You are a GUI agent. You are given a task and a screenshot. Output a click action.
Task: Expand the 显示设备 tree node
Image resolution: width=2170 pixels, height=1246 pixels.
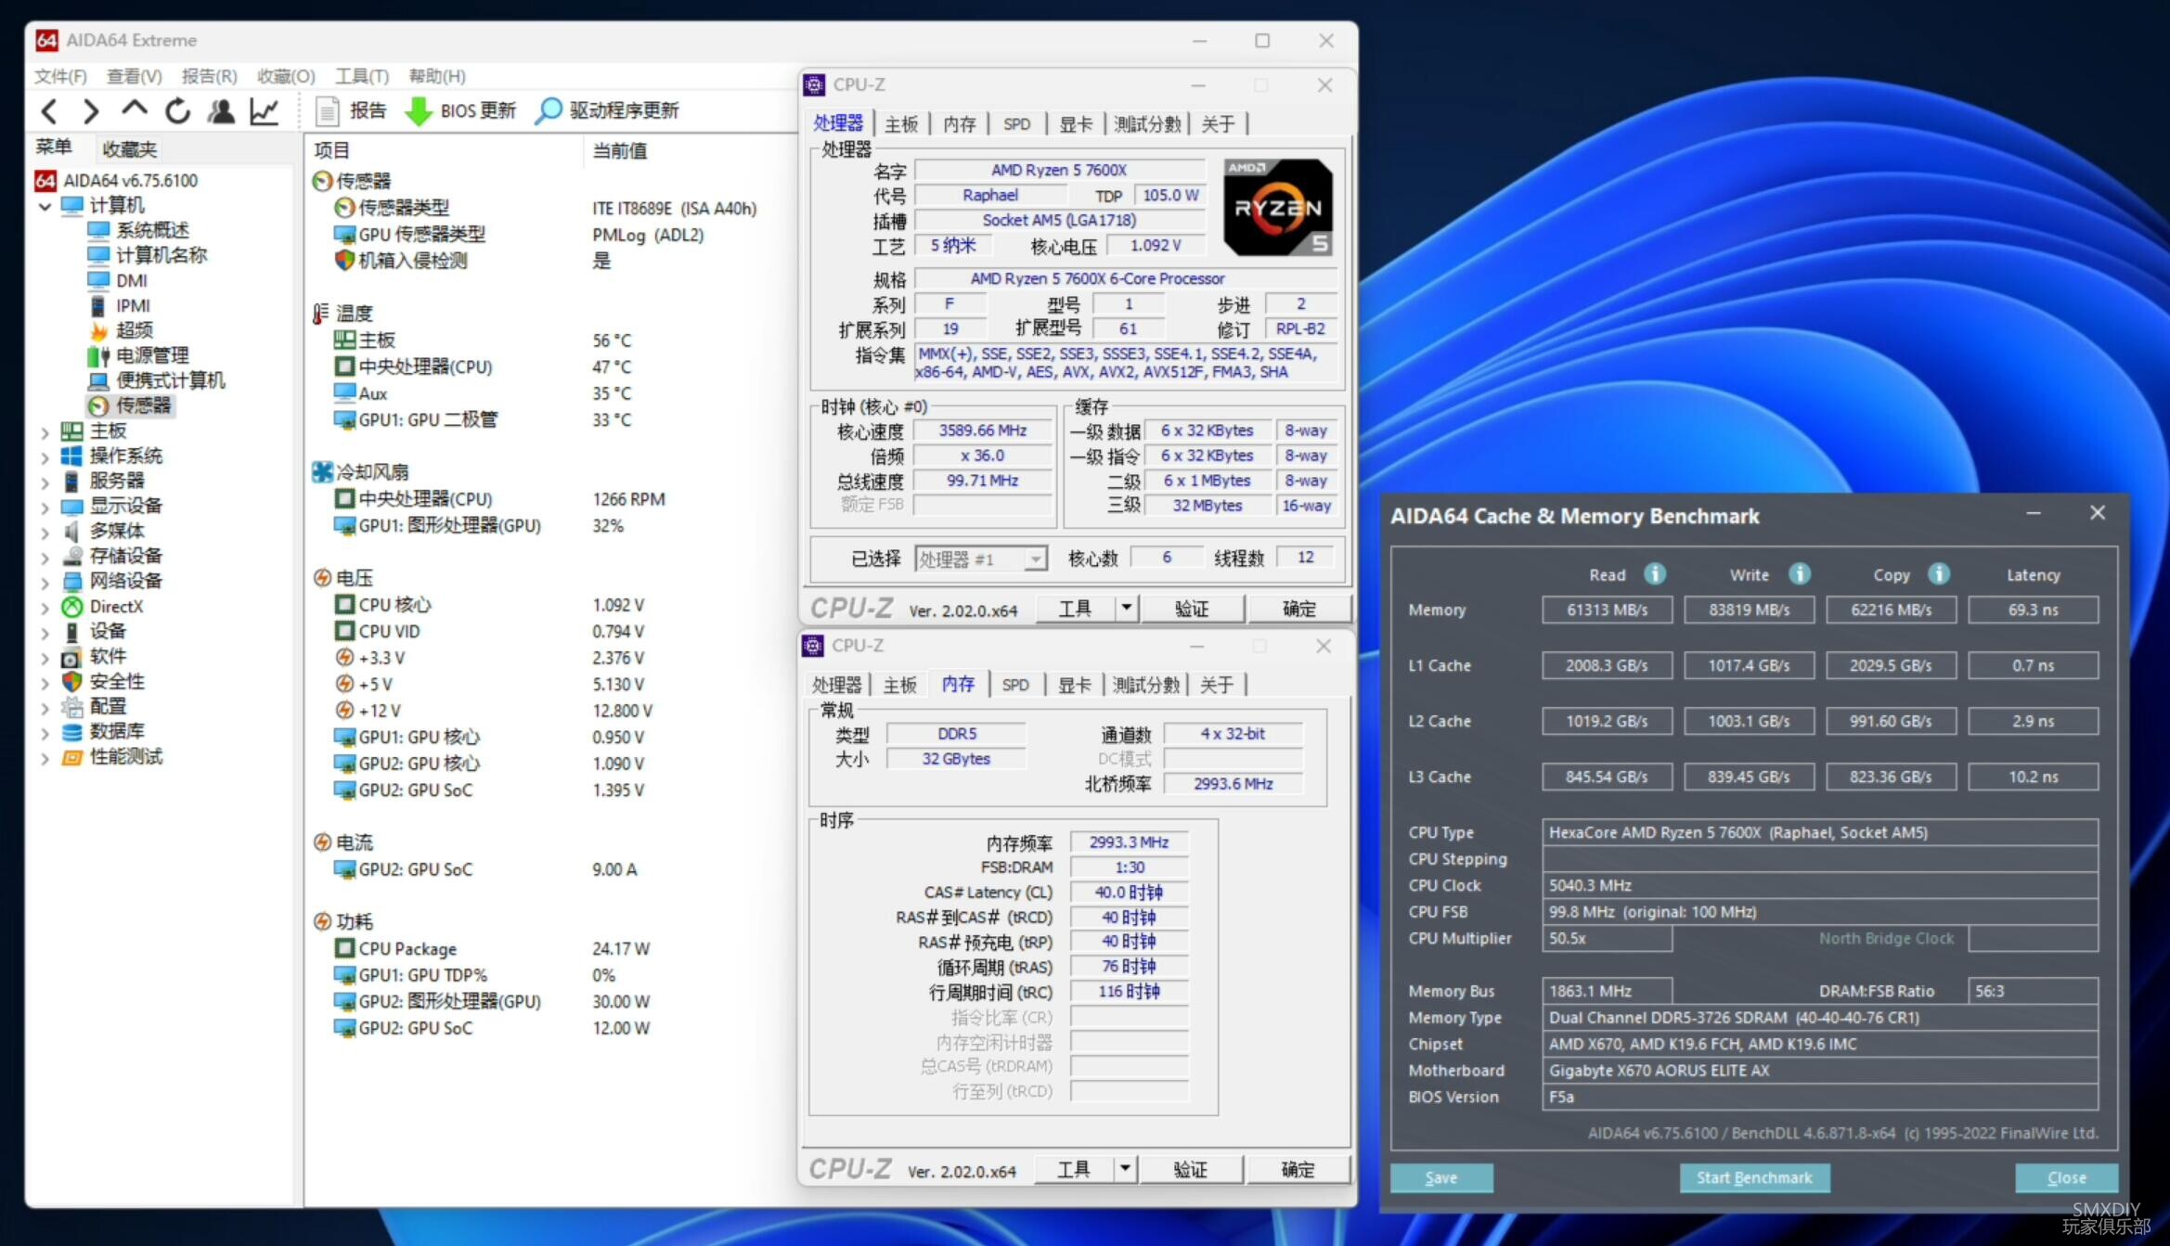point(45,507)
